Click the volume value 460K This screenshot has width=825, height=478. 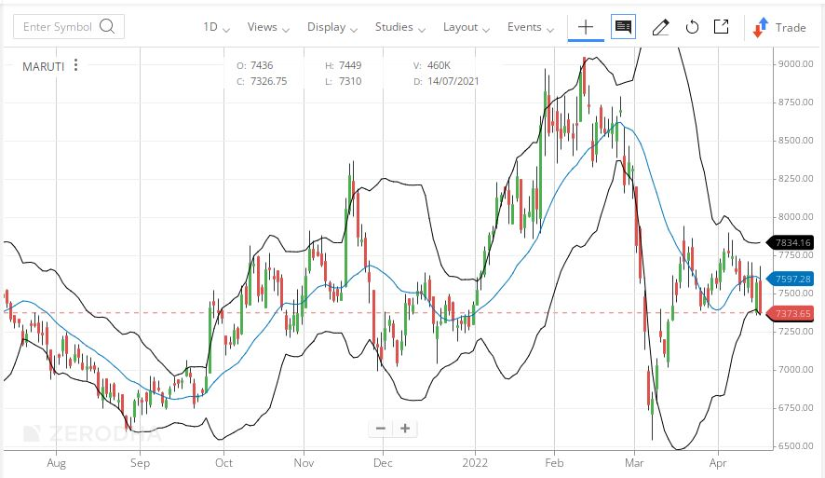[439, 65]
